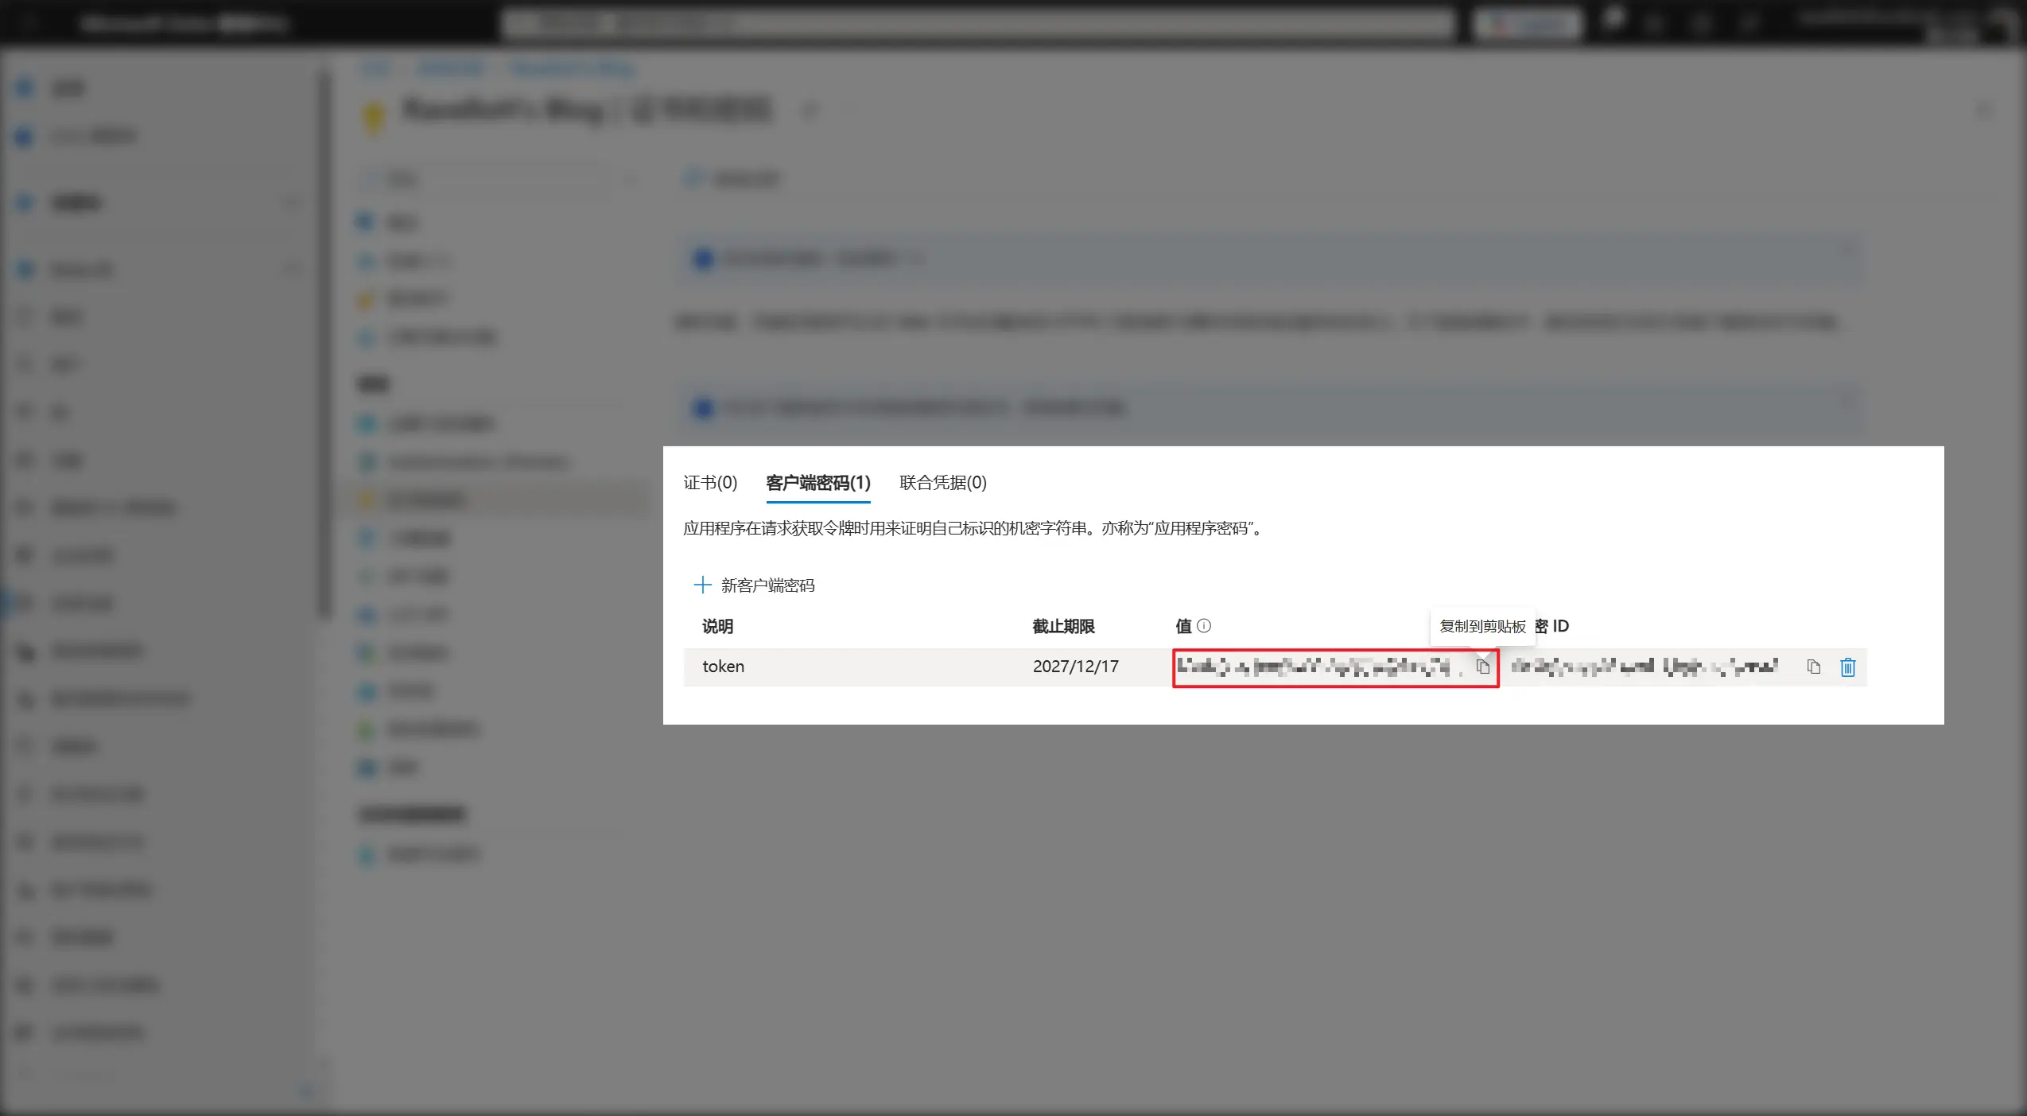Open the portal hamburger menu at top-left
This screenshot has height=1116, width=2027.
[29, 23]
